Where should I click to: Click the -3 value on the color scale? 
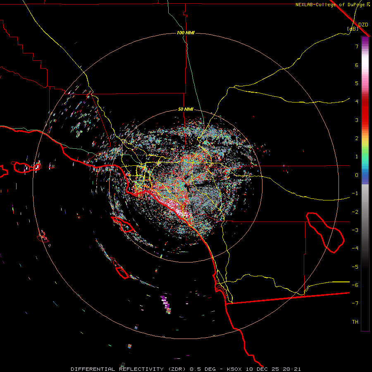[355, 230]
